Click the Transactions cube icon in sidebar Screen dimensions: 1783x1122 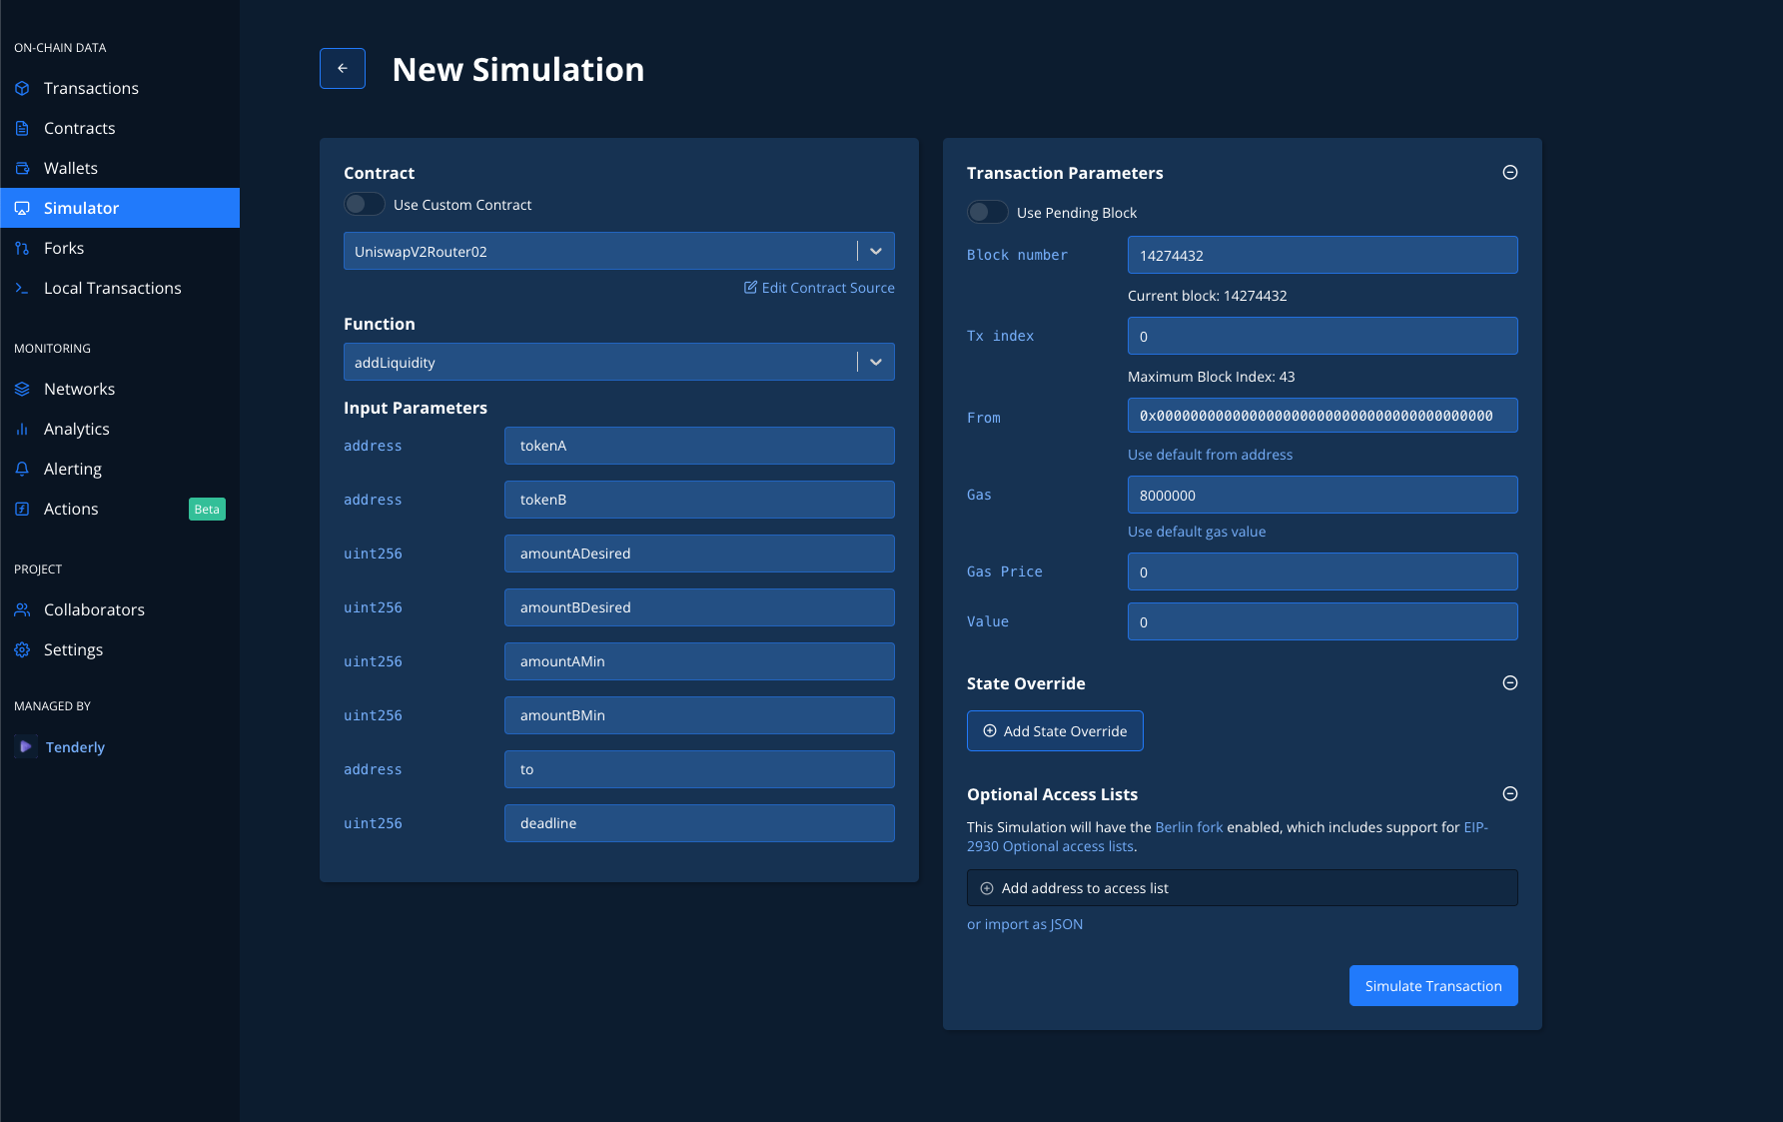tap(22, 88)
